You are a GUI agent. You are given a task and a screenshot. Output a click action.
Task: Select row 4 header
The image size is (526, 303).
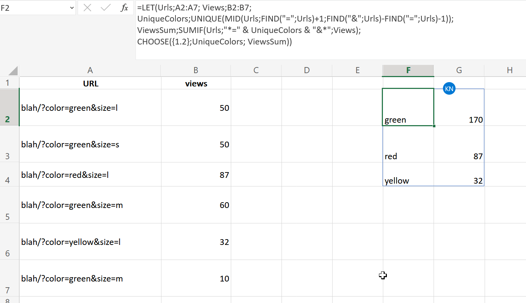click(9, 174)
